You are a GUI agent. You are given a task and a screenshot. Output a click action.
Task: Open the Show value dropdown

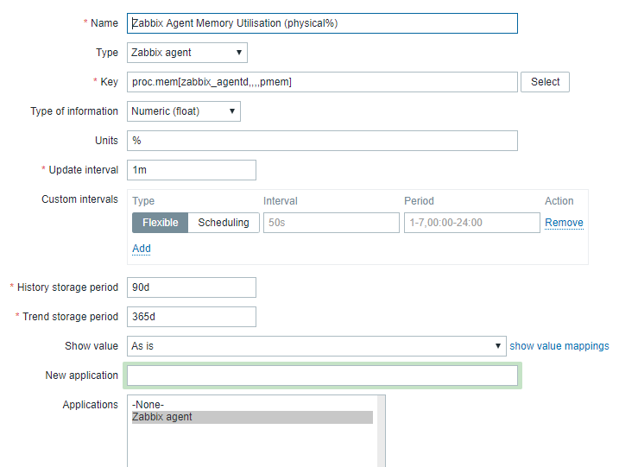pos(316,346)
